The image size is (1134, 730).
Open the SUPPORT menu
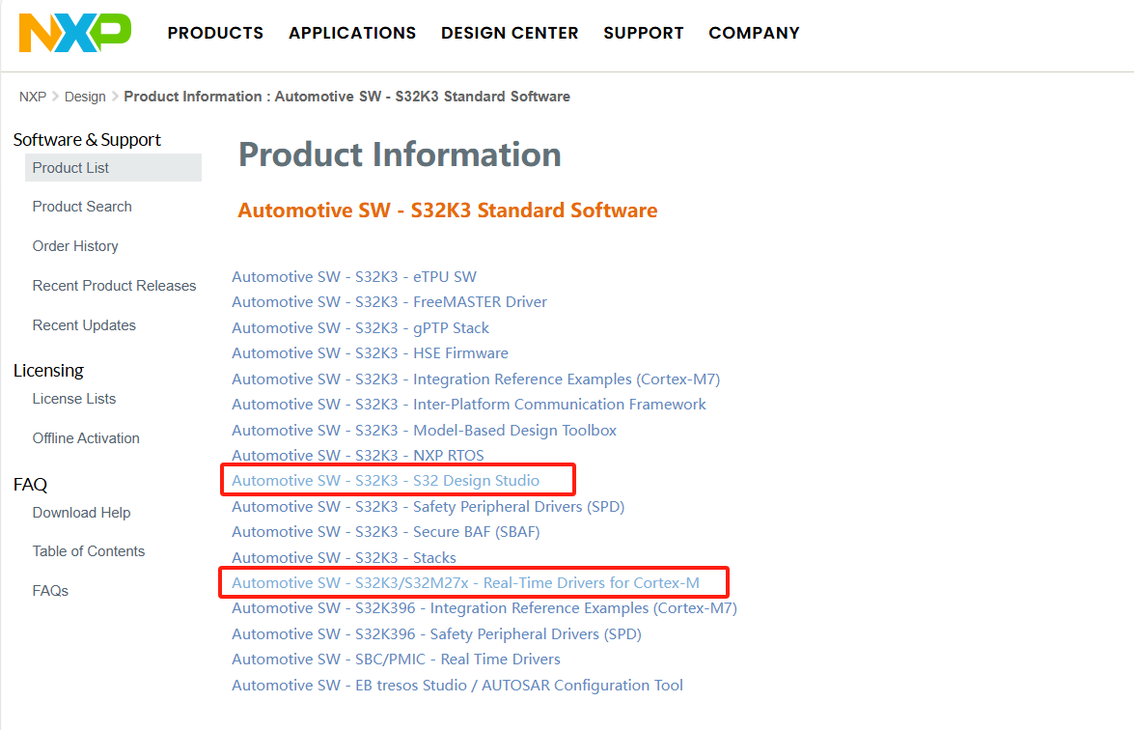(644, 33)
